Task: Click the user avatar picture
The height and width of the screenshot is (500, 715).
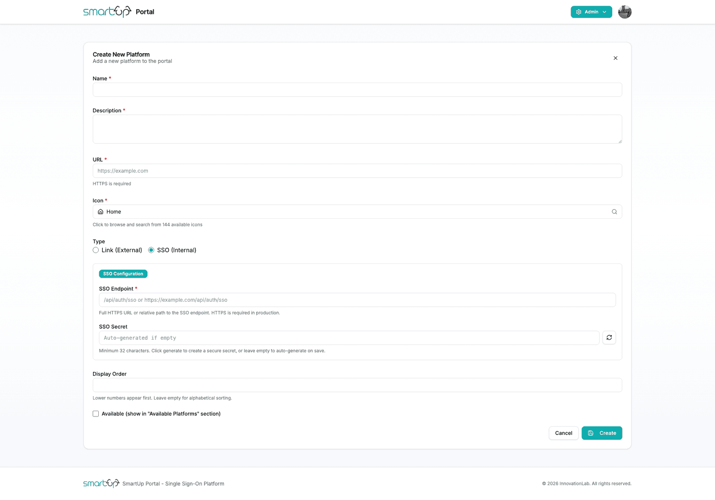Action: (625, 12)
